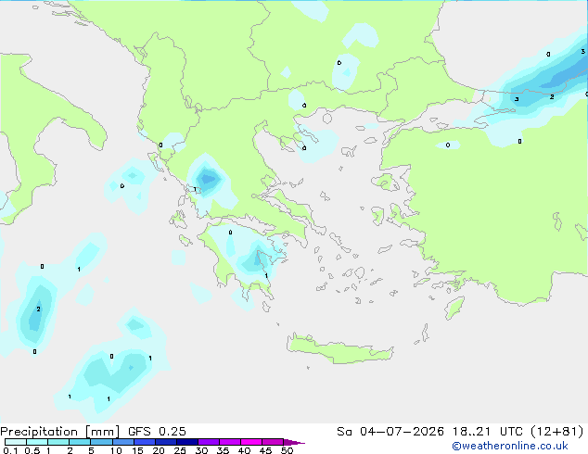The width and height of the screenshot is (588, 454).
Task: Click the 'GFS 0.25' model label
Action: click(x=157, y=432)
